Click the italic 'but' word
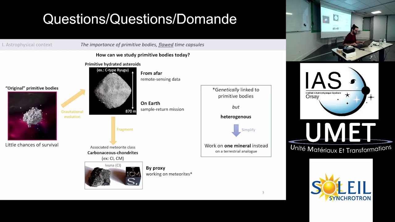Image resolution: width=395 pixels, height=222 pixels. (236, 107)
